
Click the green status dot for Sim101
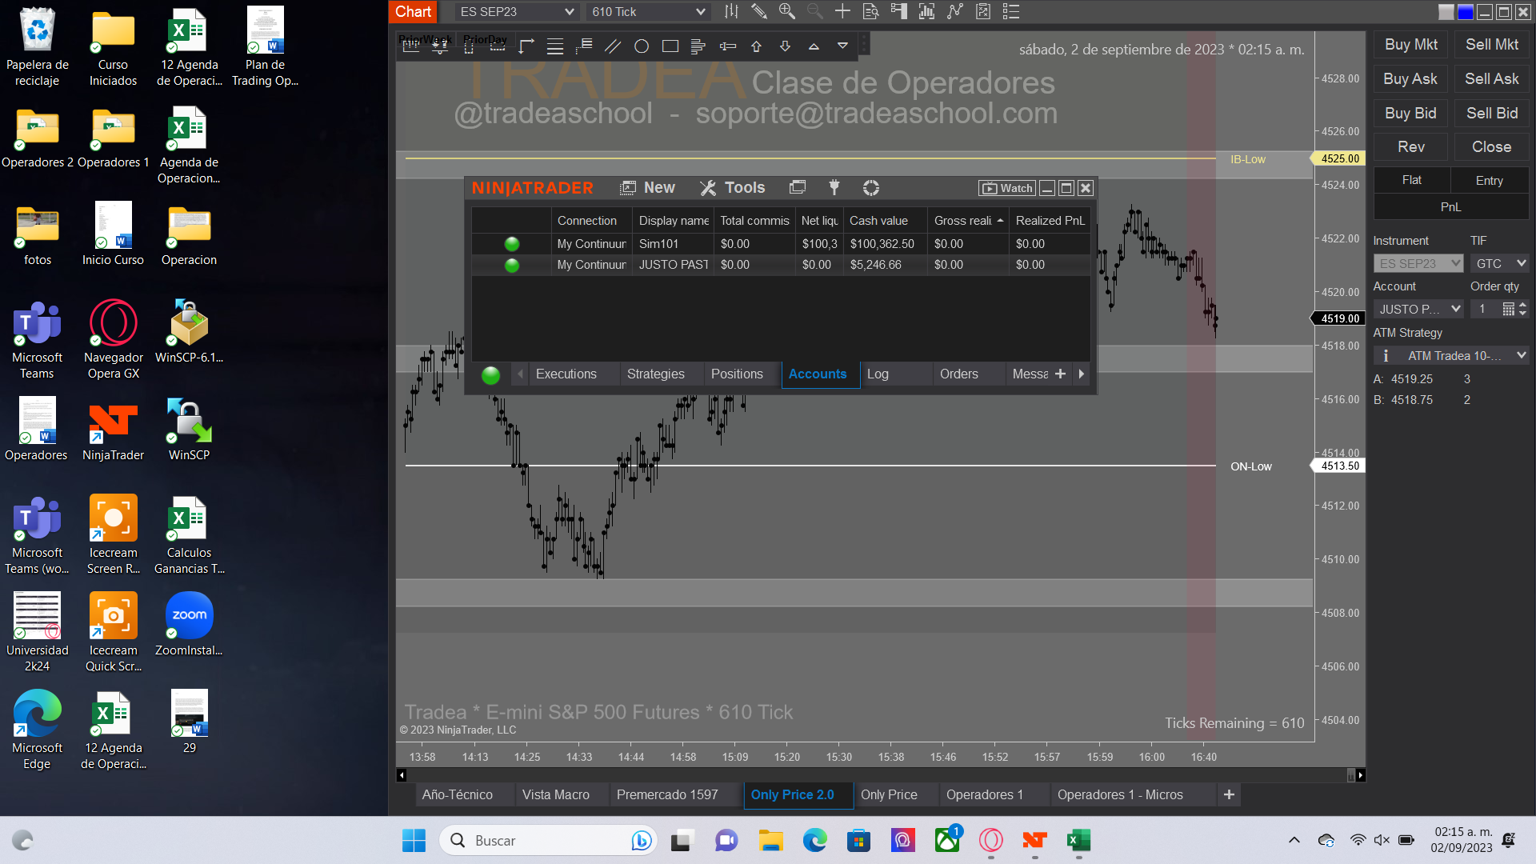(x=512, y=244)
